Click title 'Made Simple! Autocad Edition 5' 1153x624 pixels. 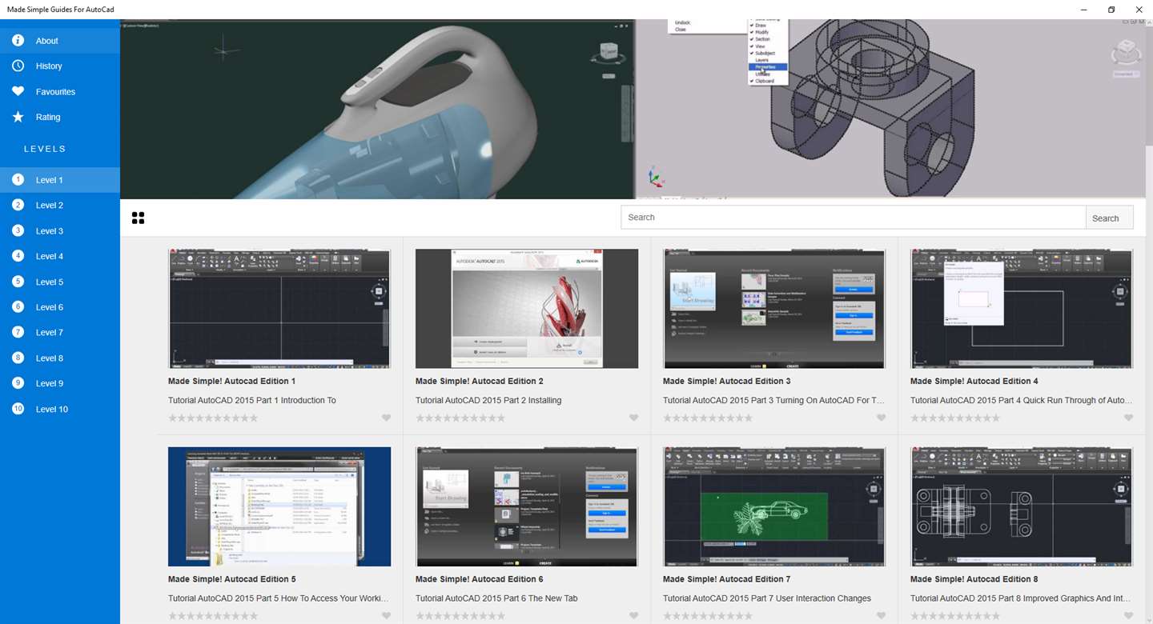232,579
